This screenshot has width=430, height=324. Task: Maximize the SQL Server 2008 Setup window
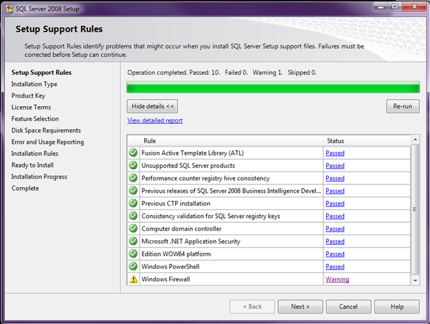395,7
